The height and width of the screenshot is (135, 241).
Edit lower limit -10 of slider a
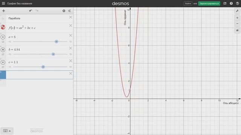(9, 42)
